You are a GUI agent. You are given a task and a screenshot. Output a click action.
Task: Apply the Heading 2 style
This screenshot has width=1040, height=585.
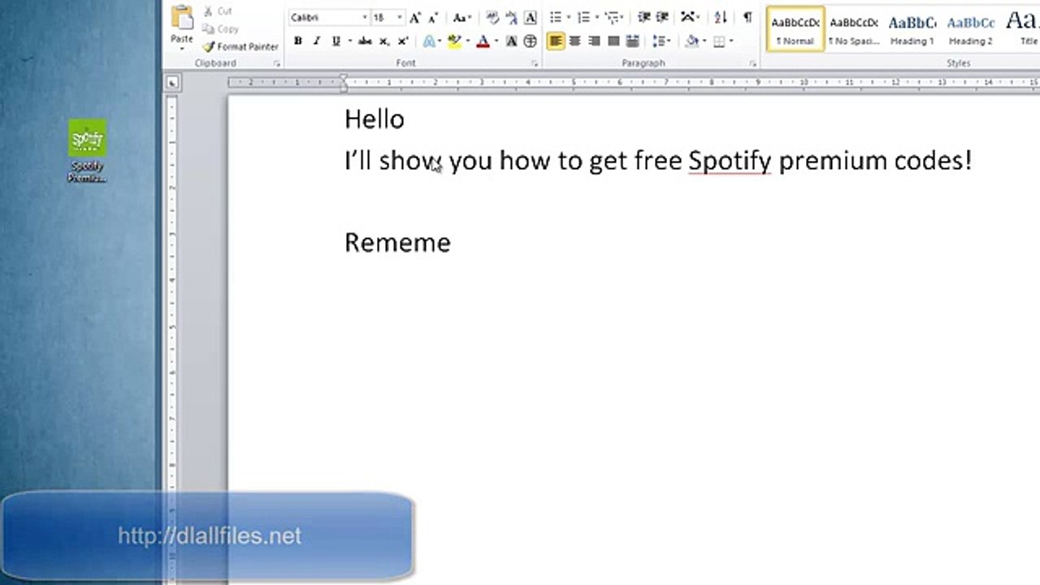tap(970, 28)
